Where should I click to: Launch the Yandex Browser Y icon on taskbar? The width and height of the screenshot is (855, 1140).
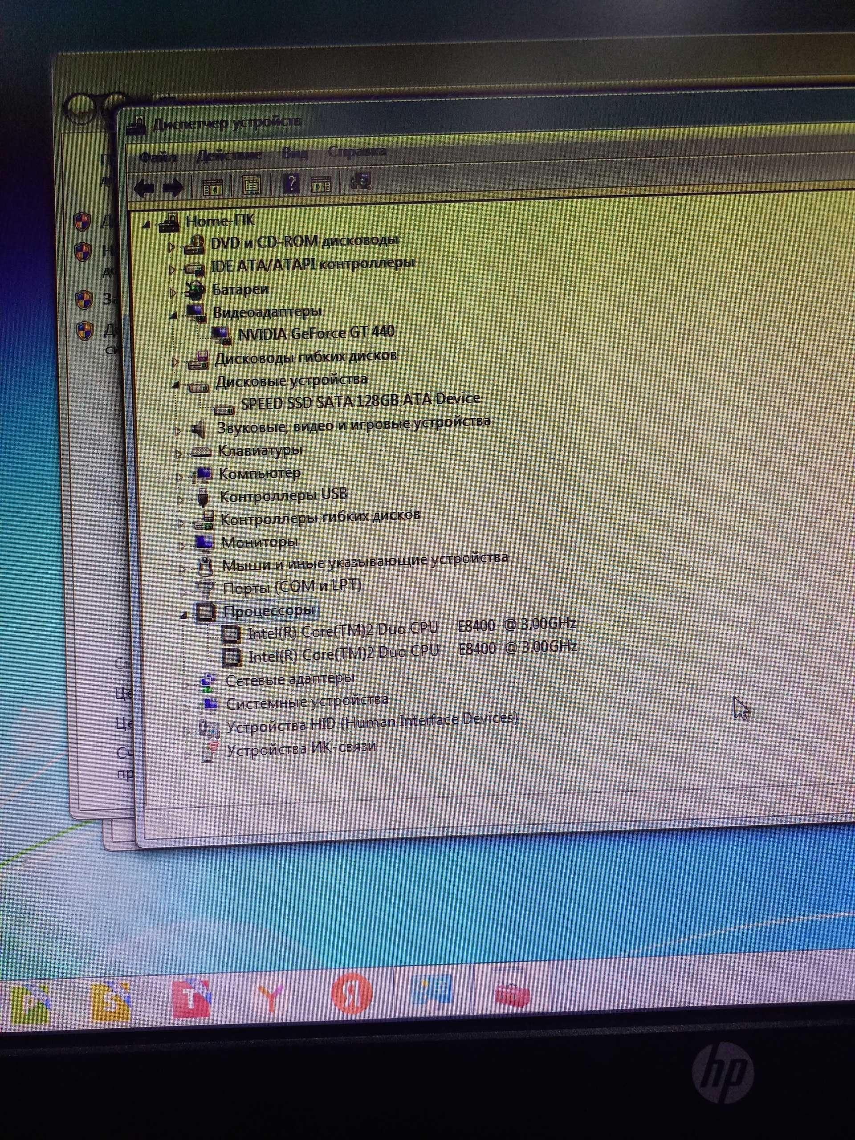(x=271, y=996)
